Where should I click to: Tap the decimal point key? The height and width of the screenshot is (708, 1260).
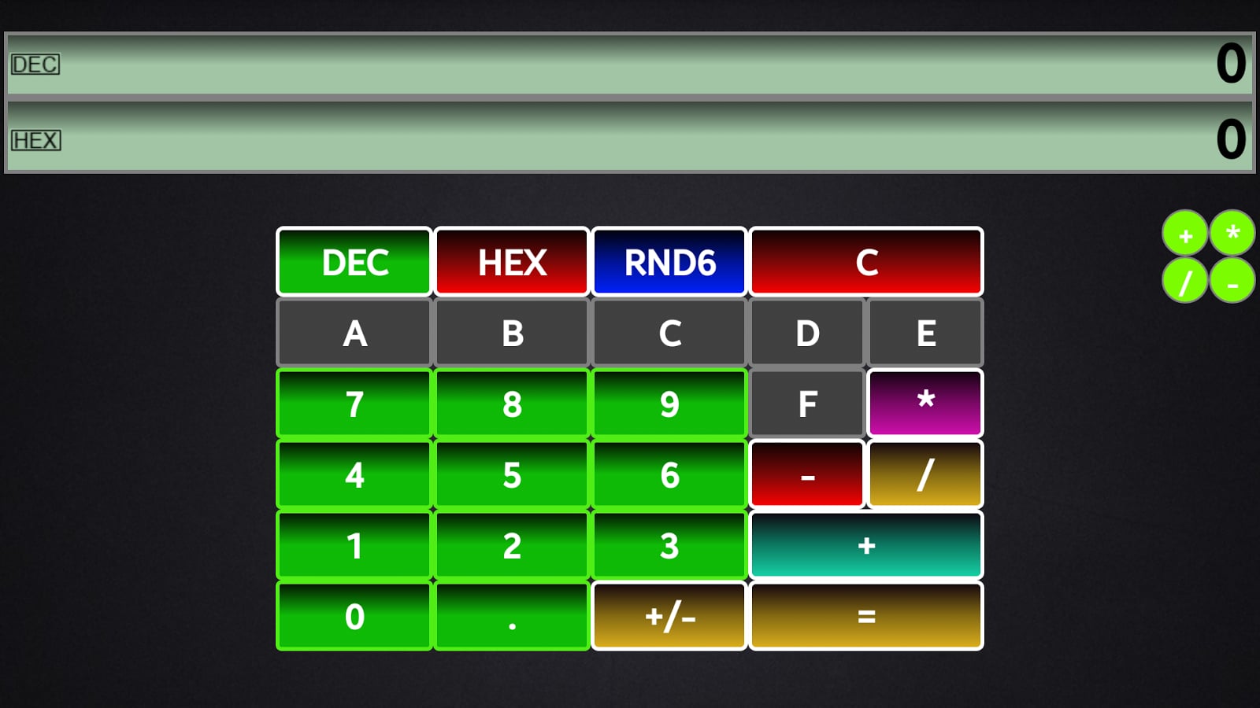(x=512, y=616)
